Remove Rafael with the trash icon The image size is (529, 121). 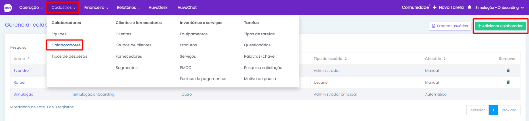[508, 82]
